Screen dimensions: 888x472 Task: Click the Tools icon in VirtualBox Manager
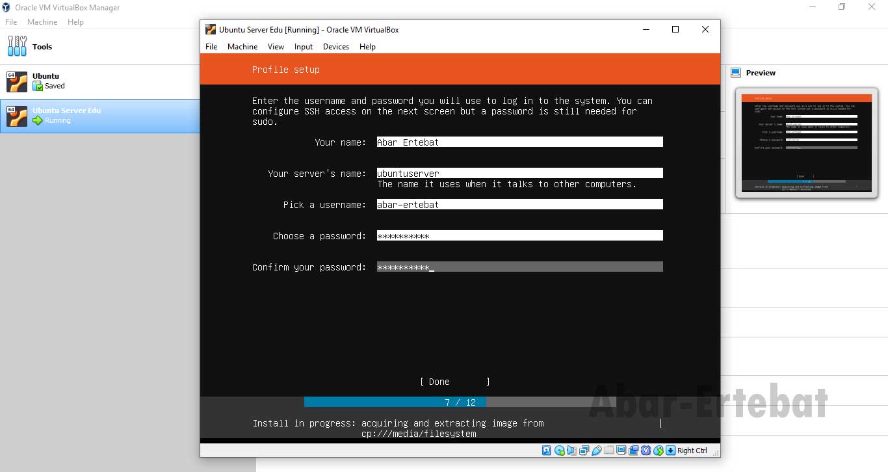[17, 46]
